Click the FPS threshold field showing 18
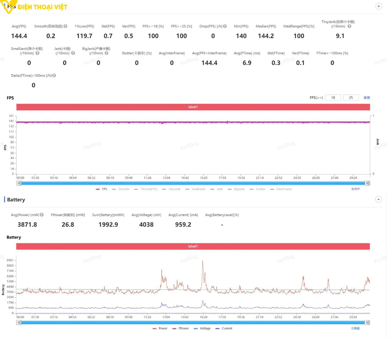 [333, 98]
